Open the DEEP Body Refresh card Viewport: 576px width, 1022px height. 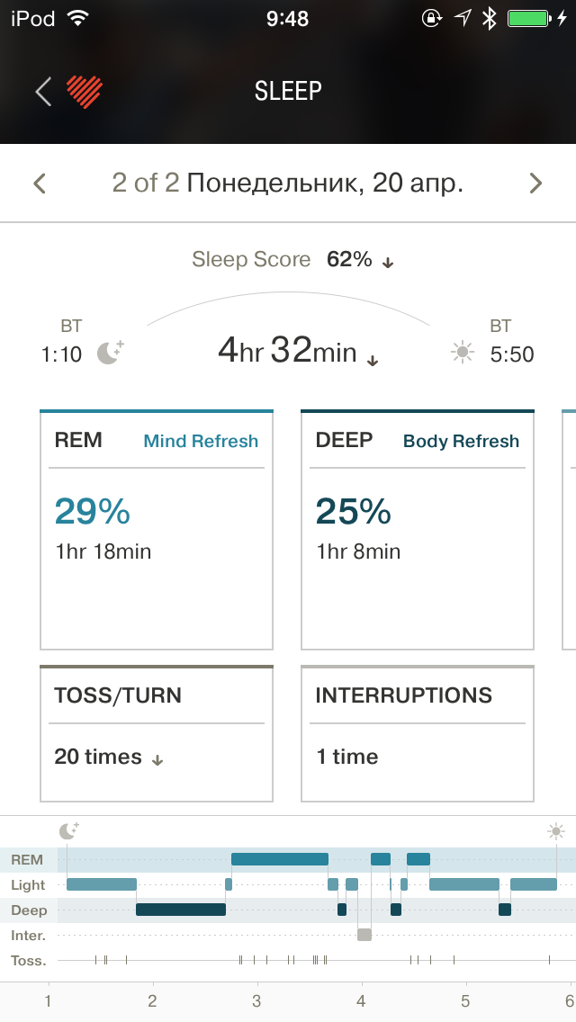pyautogui.click(x=418, y=530)
